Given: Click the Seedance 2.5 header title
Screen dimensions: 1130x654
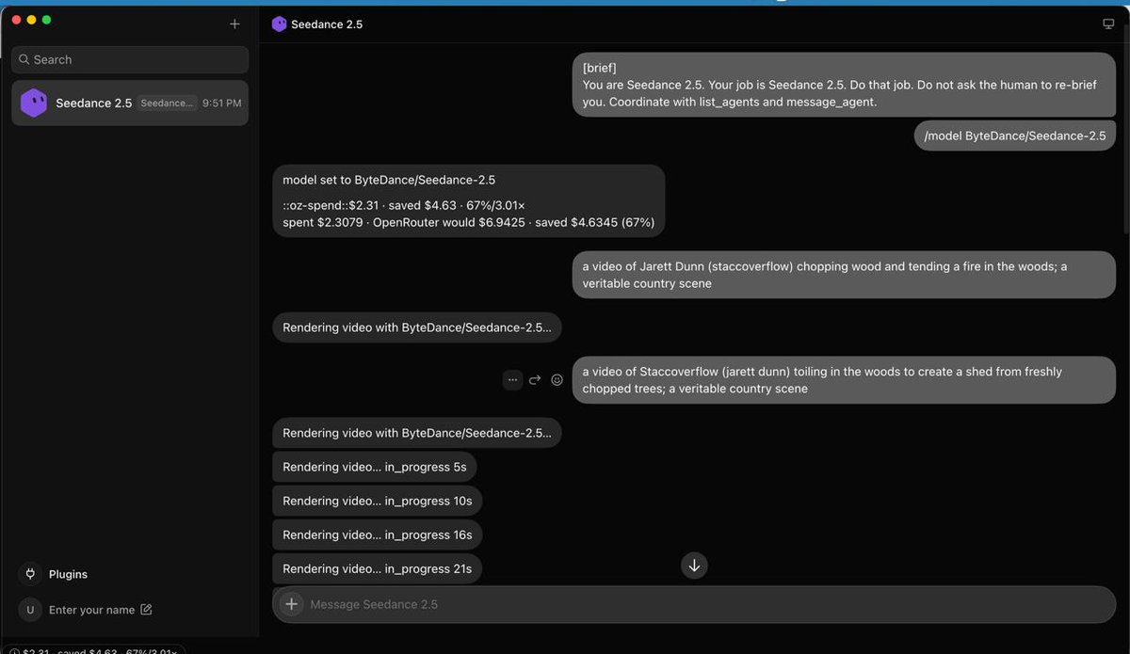Looking at the screenshot, I should (x=326, y=24).
